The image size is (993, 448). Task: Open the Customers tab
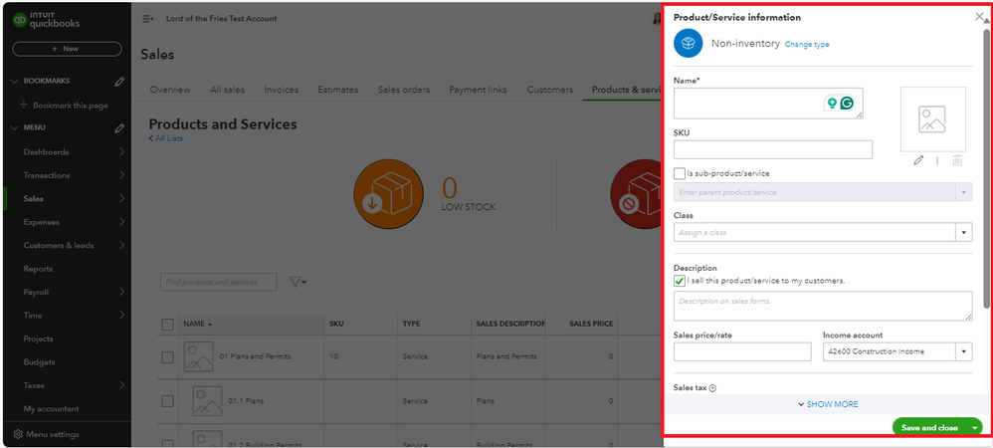tap(549, 90)
